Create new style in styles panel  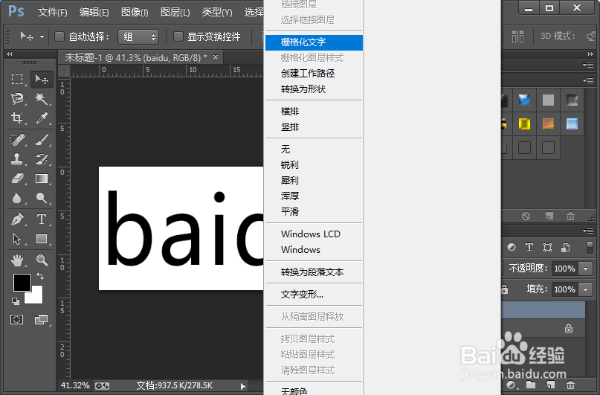[549, 216]
